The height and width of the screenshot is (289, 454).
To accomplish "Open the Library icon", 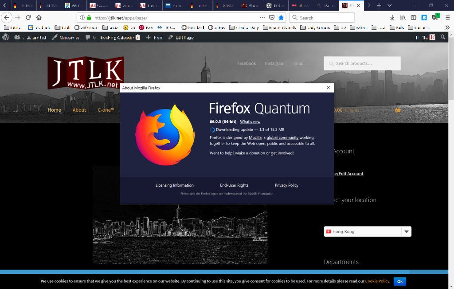I will (x=403, y=18).
